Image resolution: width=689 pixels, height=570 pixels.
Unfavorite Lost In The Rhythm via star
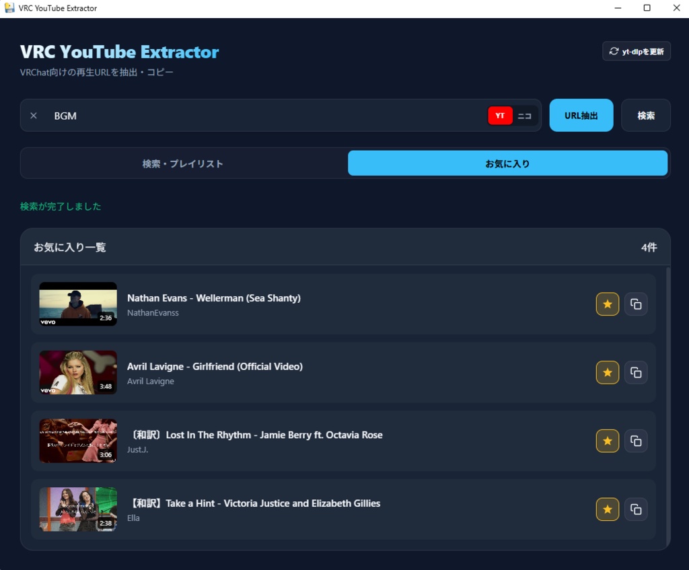[x=607, y=441]
